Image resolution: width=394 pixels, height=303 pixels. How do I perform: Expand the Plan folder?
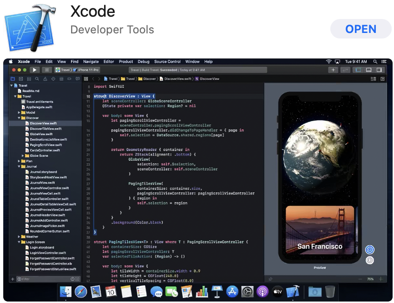tap(19, 161)
